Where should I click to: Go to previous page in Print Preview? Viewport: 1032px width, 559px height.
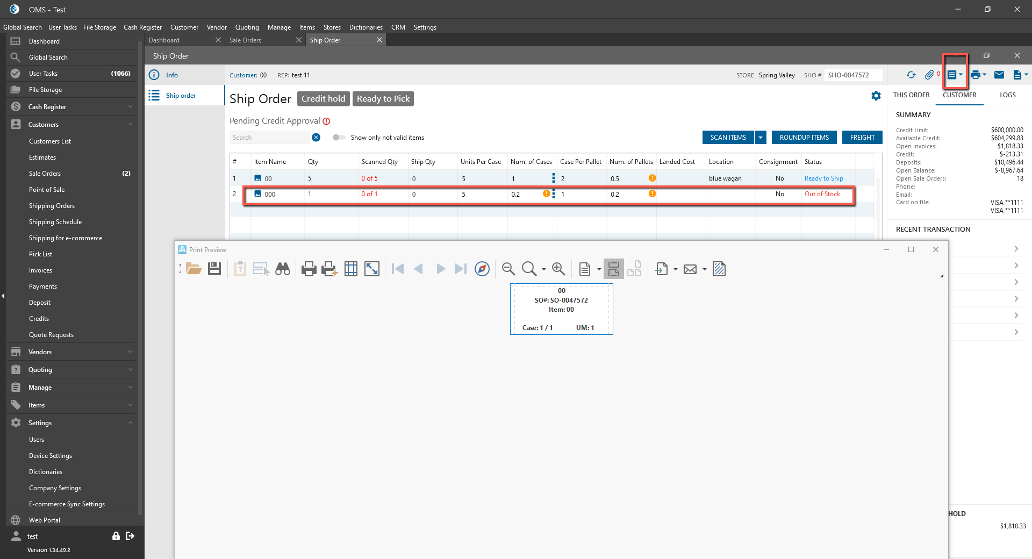[x=419, y=269]
